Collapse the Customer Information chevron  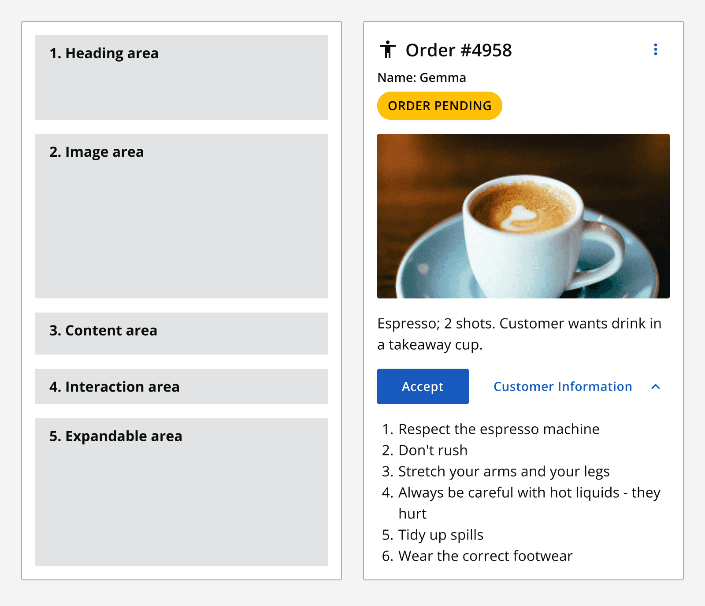(656, 387)
